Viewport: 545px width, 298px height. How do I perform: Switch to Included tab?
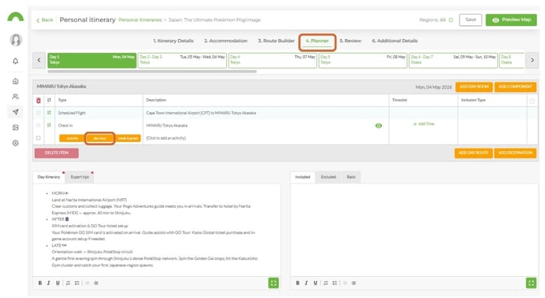303,177
